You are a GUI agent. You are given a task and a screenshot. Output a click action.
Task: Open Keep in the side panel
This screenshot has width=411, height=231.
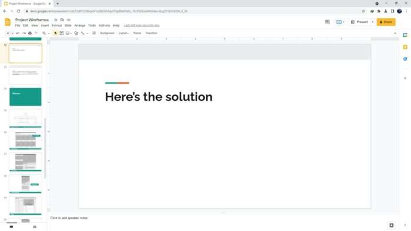coord(405,47)
